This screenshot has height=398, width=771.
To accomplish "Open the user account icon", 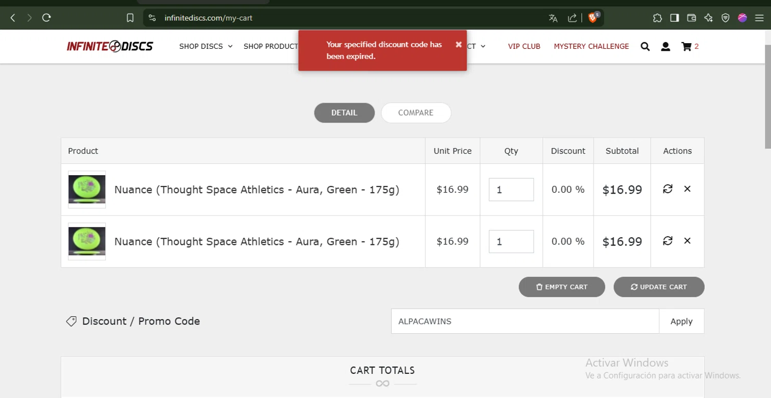I will pos(665,46).
